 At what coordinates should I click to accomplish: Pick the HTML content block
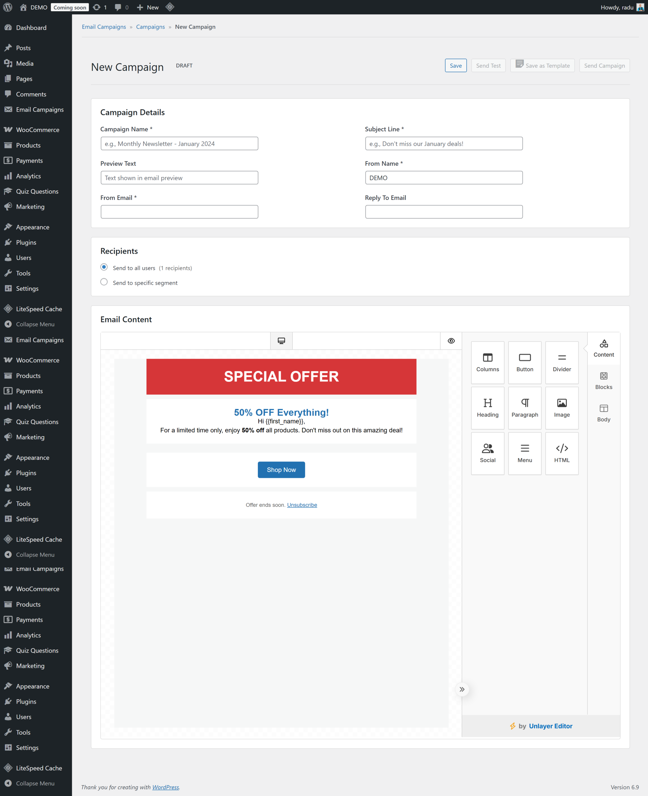coord(562,453)
